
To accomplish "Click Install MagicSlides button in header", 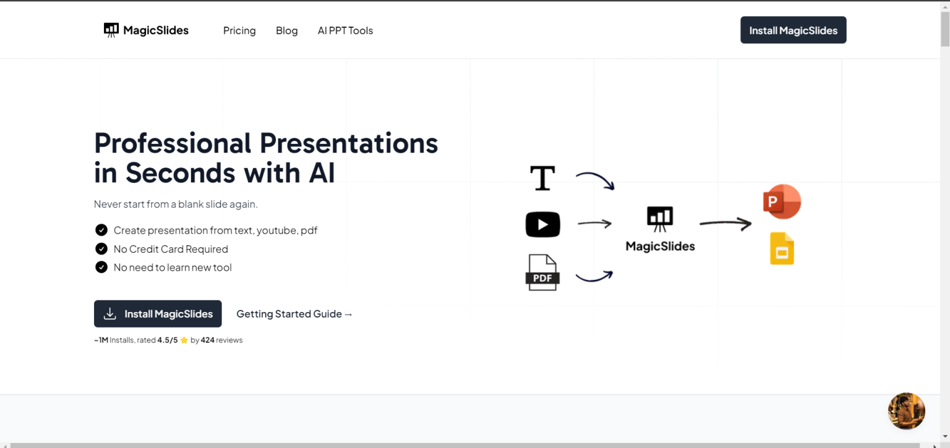I will 793,30.
